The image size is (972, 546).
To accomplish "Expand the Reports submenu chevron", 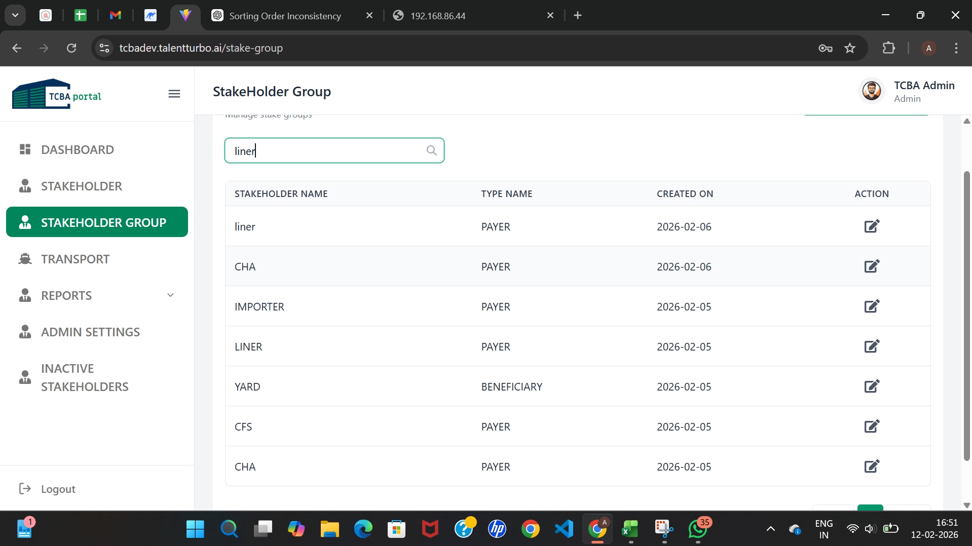I will pos(171,295).
